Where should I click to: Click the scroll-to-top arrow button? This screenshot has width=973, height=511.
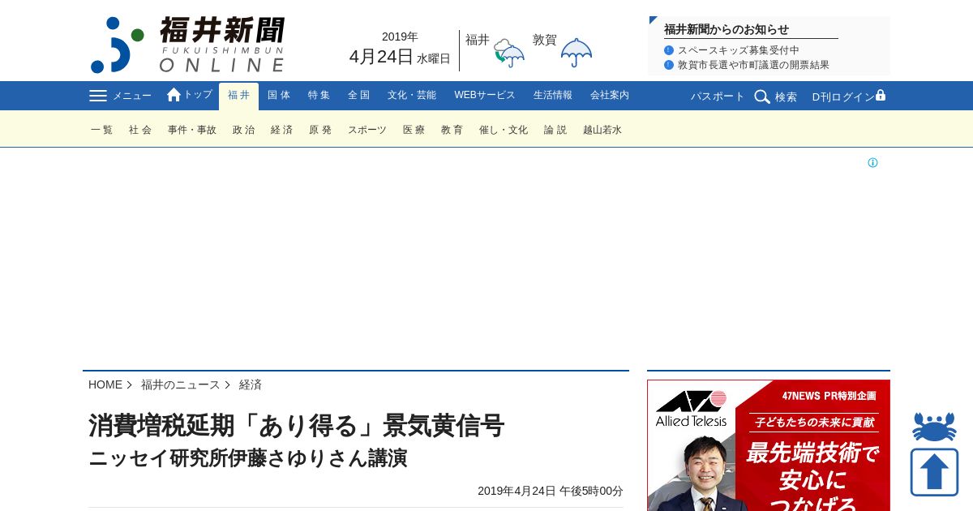(934, 472)
